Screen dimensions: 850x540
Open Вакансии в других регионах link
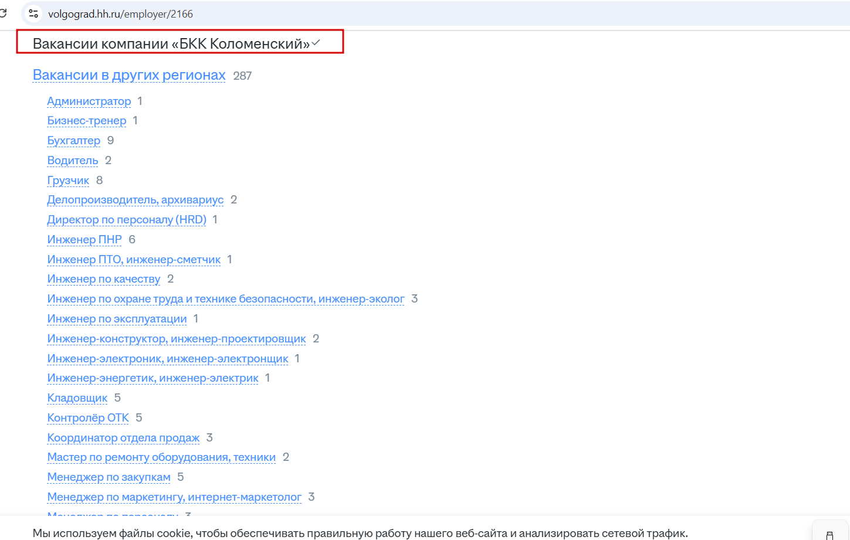coord(129,75)
